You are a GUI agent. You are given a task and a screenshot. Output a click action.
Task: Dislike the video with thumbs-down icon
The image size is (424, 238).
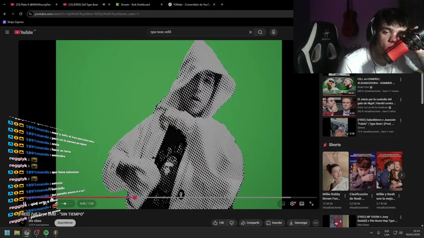point(232,223)
